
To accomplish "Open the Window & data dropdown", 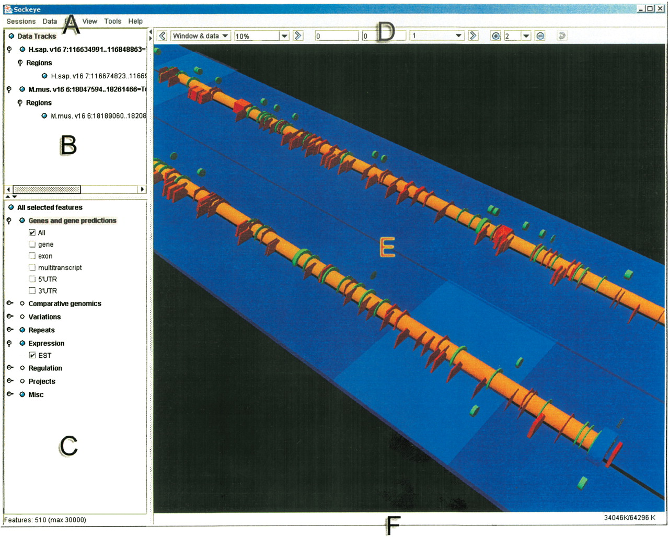I will pyautogui.click(x=201, y=36).
